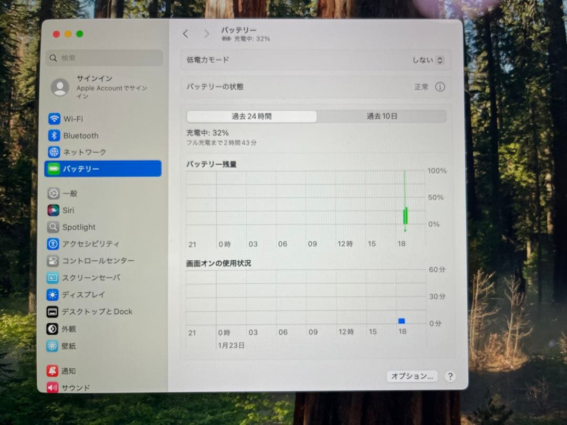The width and height of the screenshot is (567, 425).
Task: Select the 過去24時間 tab
Action: tap(251, 116)
